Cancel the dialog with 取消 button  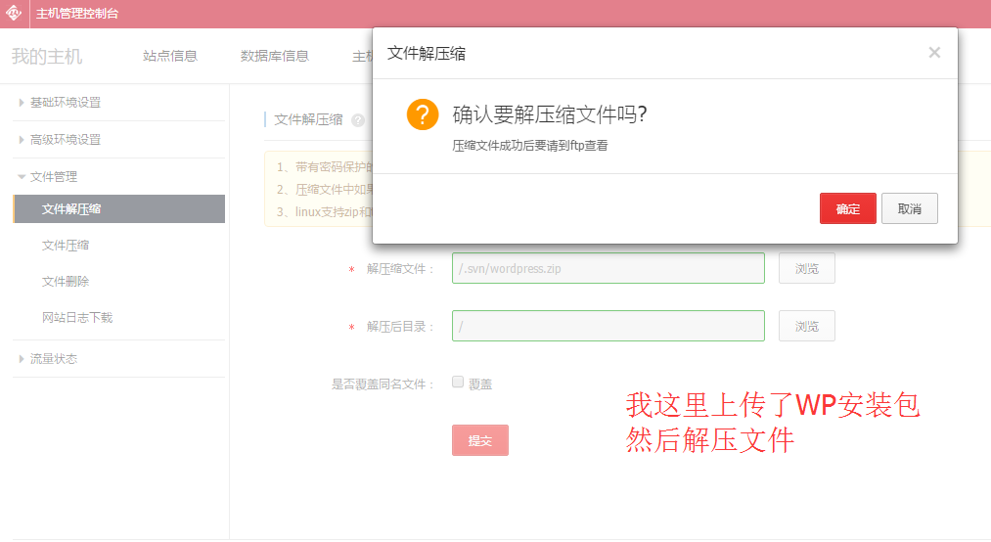910,208
